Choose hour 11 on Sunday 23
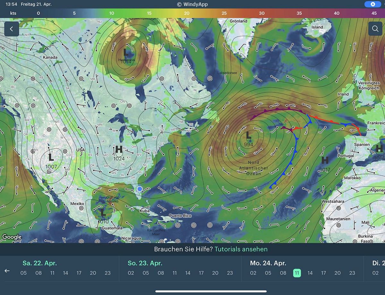 point(175,273)
